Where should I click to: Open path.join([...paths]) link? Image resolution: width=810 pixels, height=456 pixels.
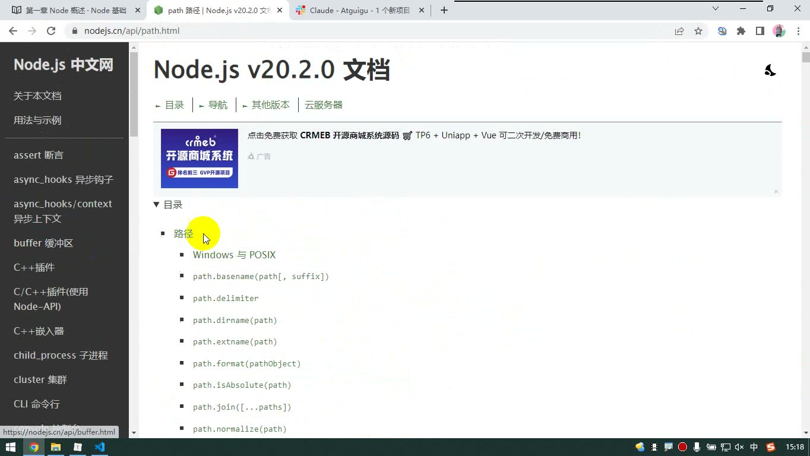242,407
